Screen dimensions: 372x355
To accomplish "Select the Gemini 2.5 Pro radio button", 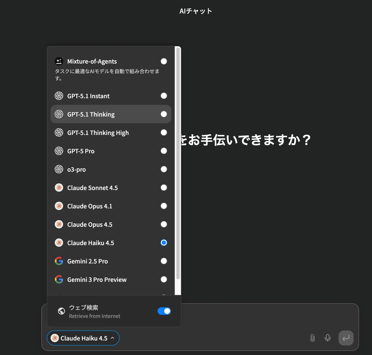I will pyautogui.click(x=164, y=261).
